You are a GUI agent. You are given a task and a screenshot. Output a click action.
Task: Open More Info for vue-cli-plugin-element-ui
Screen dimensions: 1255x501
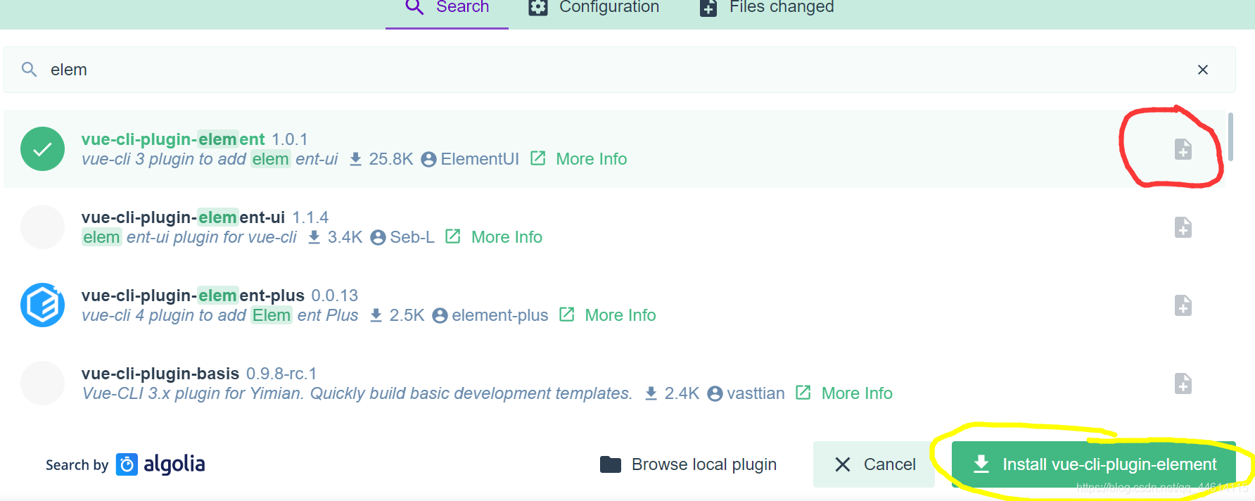[x=507, y=237]
